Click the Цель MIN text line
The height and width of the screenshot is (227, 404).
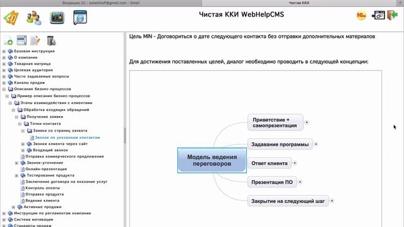252,37
